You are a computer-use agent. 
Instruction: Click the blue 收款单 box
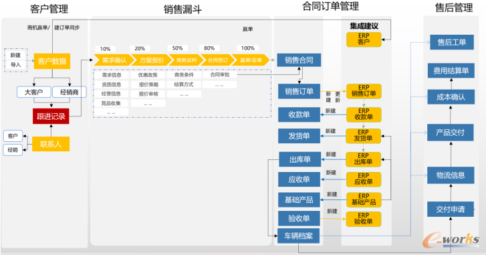(x=299, y=114)
